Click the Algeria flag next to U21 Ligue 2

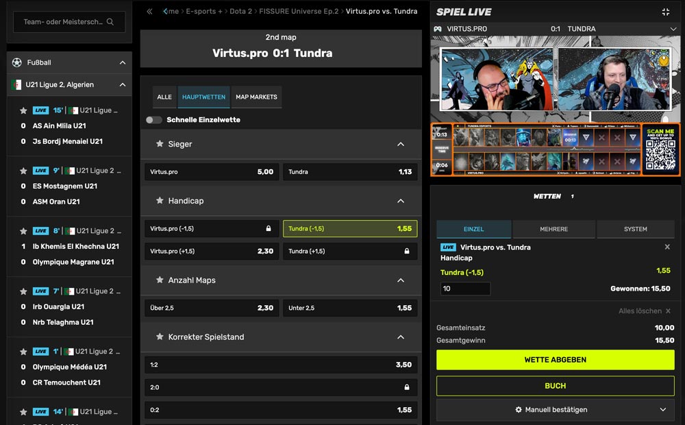pyautogui.click(x=16, y=85)
